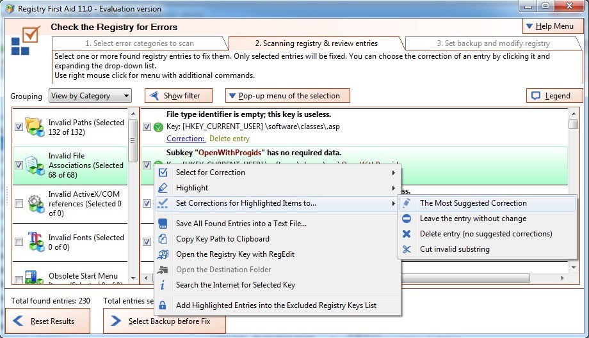Choose Copy Key Path to Clipboard
Screen dimensions: 589x338
(277, 239)
